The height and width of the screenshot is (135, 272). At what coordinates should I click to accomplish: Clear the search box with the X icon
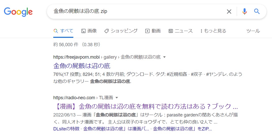point(229,12)
